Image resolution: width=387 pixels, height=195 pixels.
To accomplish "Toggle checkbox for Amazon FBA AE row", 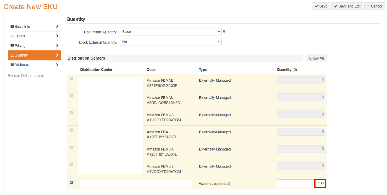I will pyautogui.click(x=71, y=78).
